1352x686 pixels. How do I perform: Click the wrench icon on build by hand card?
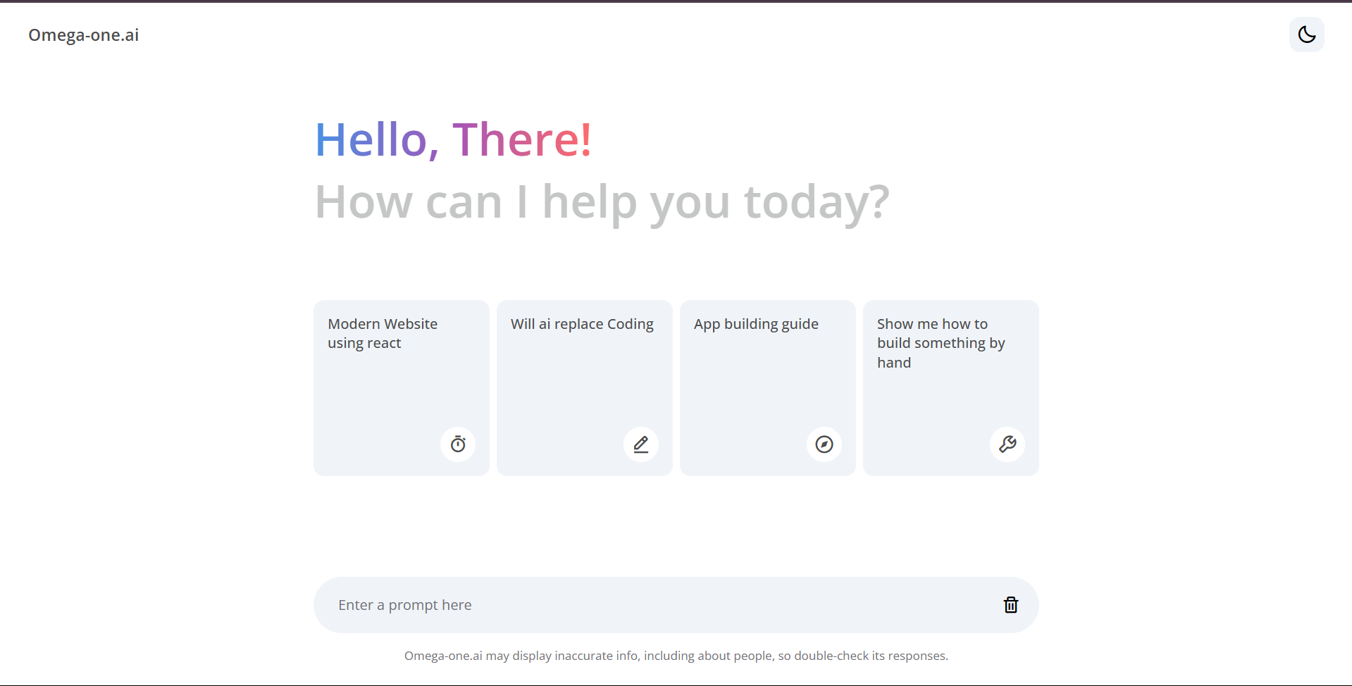coord(1007,444)
